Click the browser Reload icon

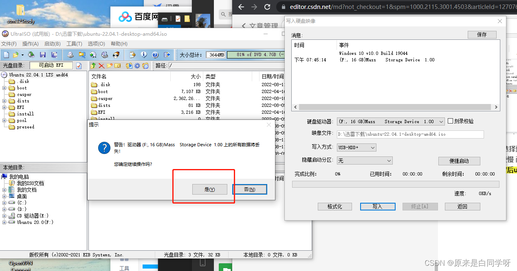[267, 7]
